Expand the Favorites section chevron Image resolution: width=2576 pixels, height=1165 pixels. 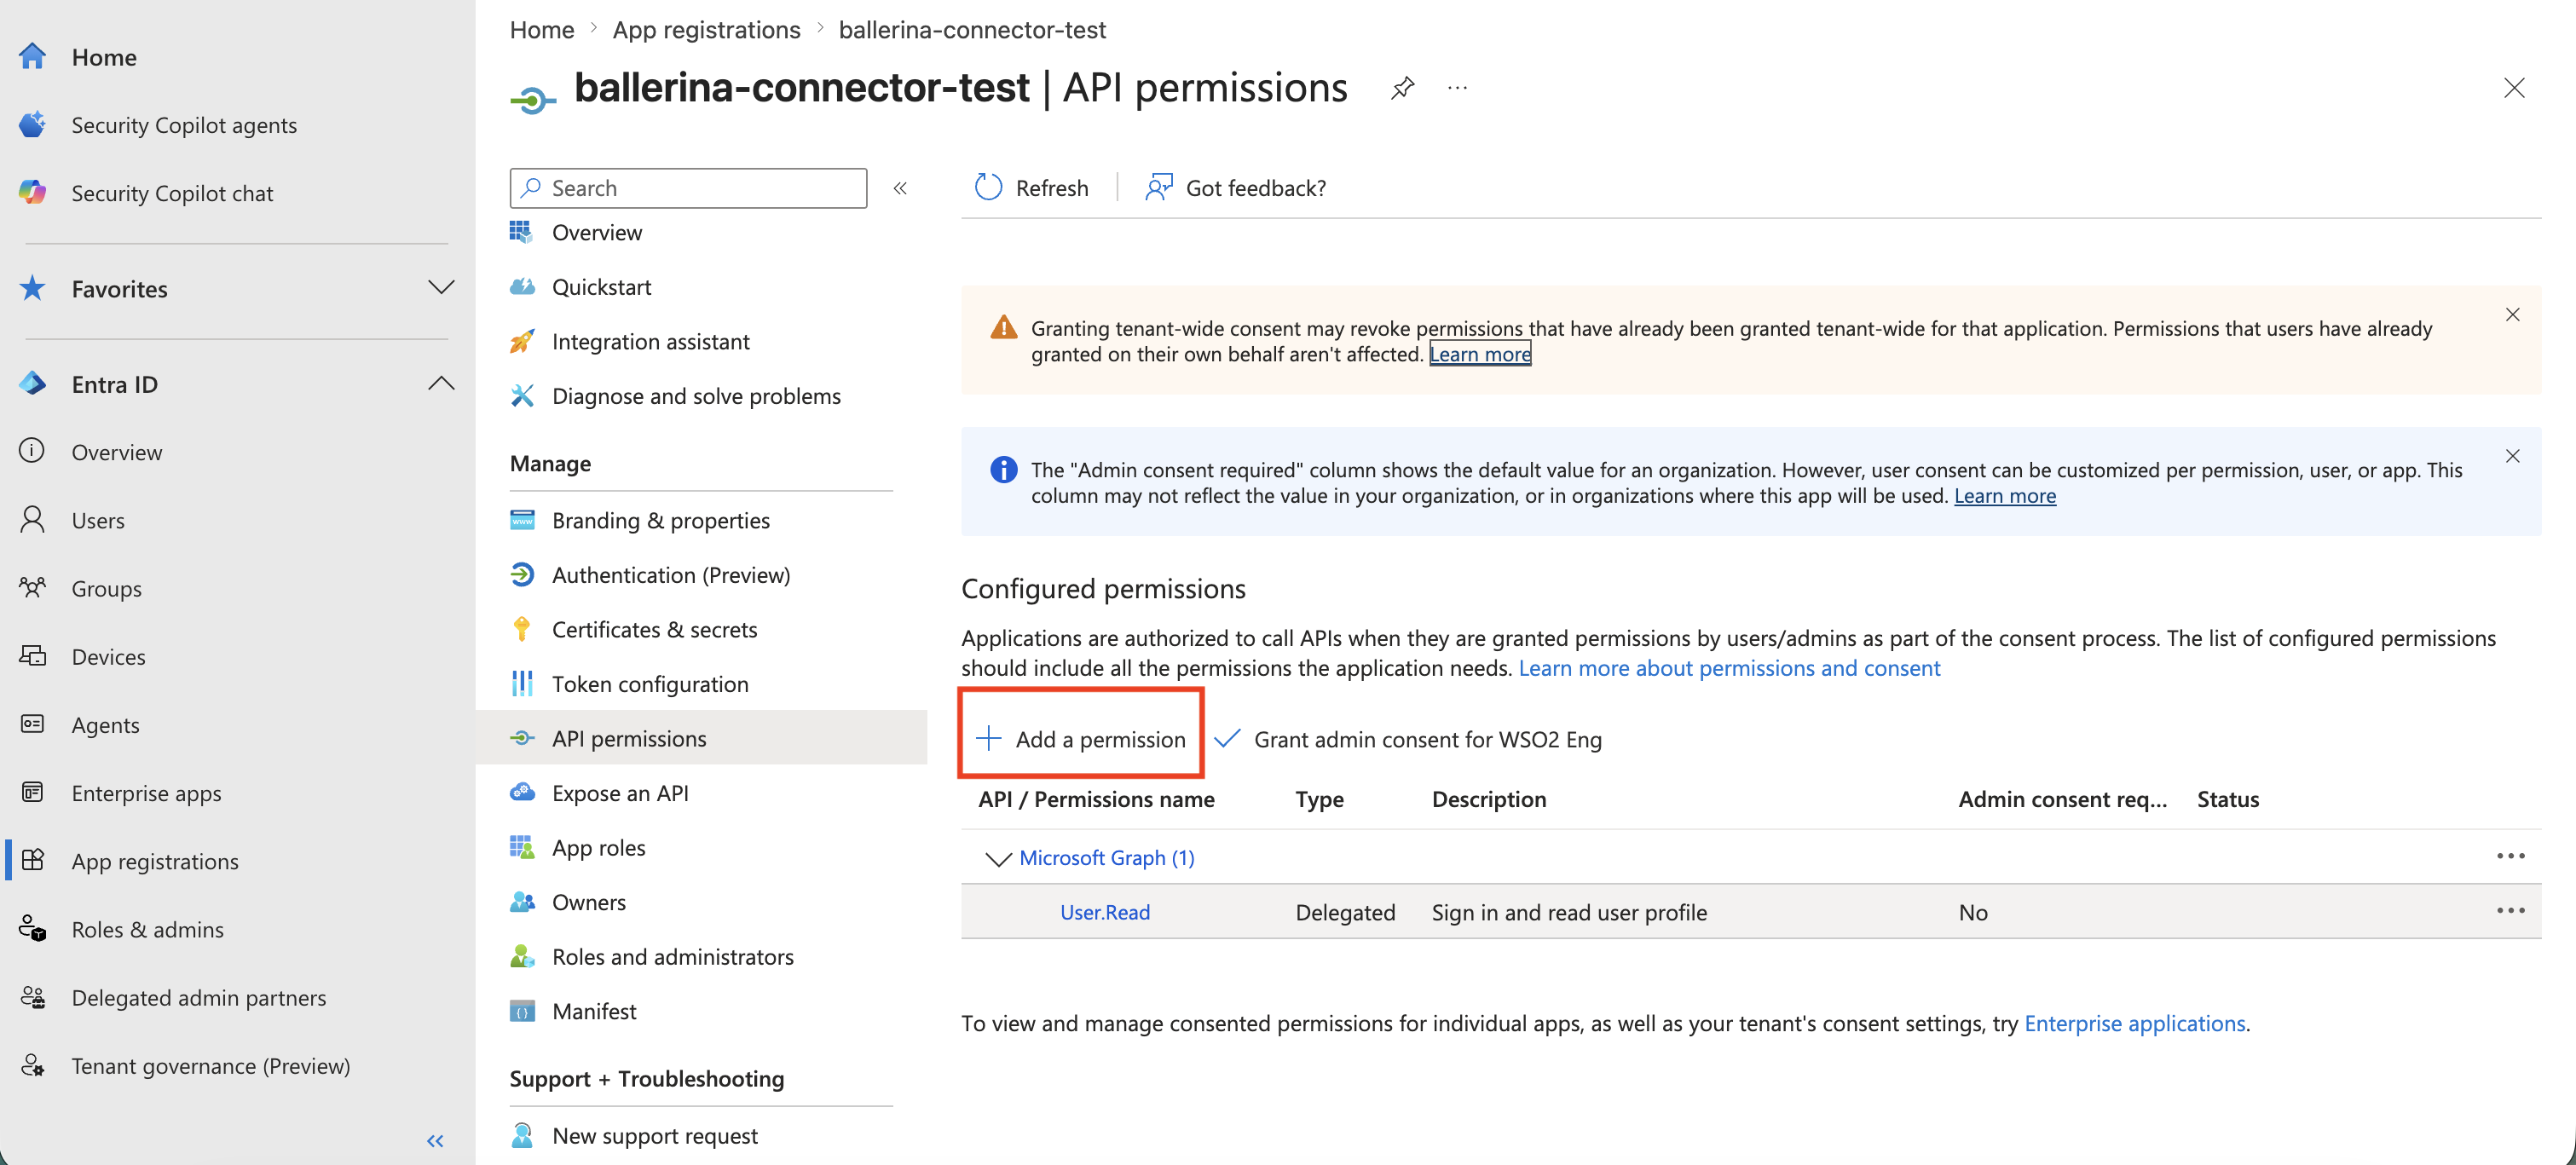441,288
